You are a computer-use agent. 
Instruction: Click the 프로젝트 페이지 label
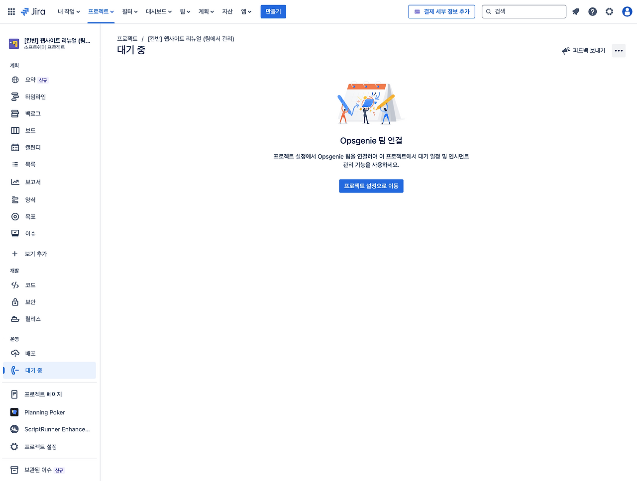pos(43,394)
